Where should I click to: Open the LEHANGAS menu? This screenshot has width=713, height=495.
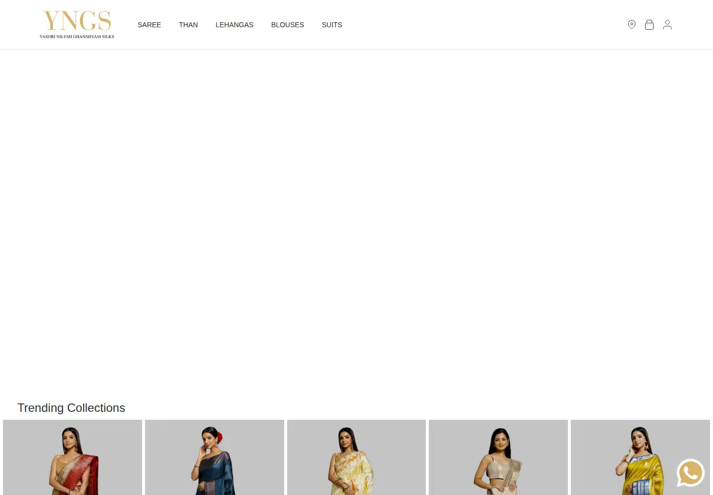pos(234,25)
